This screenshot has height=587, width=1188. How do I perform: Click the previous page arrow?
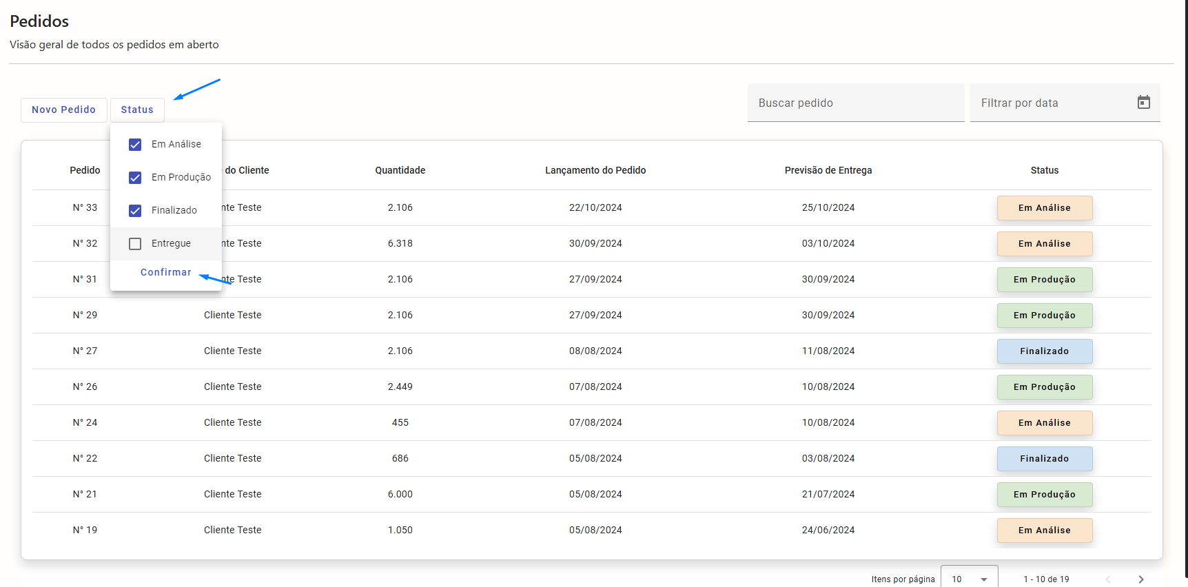coord(1108,579)
